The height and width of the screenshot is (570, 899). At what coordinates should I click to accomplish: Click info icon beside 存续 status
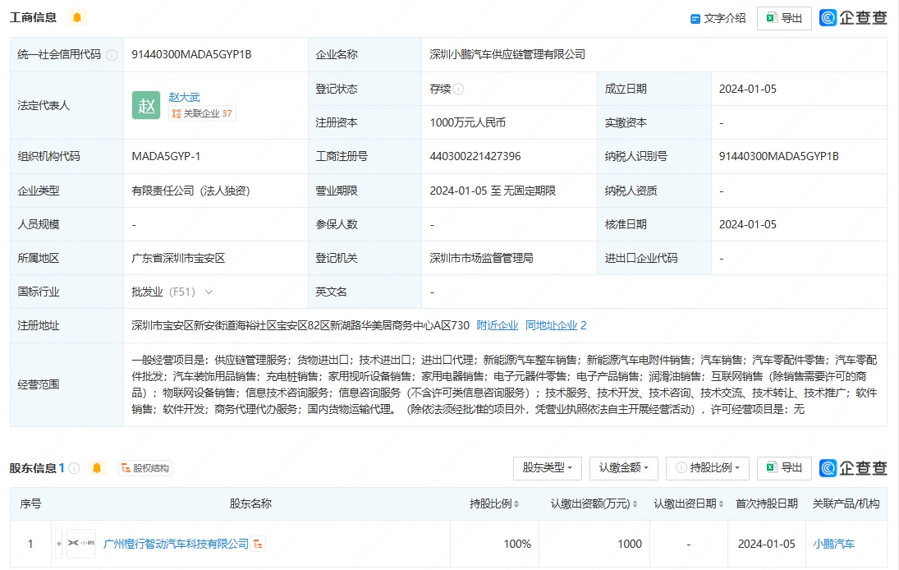click(x=458, y=89)
